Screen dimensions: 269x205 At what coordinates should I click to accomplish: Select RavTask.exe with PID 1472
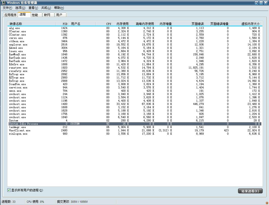(x=135, y=61)
